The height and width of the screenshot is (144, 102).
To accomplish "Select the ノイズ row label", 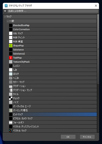I will click(16, 102).
